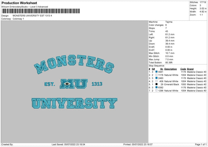The height and width of the screenshot is (147, 208).
Task: Click design name 'MONSTERS UNIVERSITY EST 1313 4'
Action: pos(32,16)
